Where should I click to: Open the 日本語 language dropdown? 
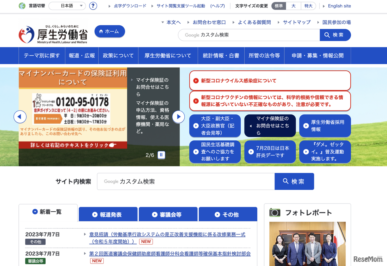click(67, 6)
